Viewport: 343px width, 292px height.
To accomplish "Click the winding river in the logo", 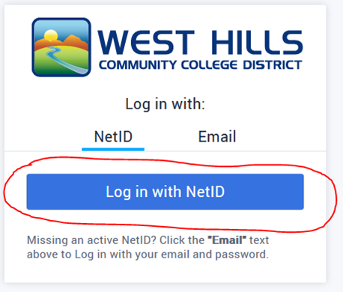I will click(x=65, y=60).
